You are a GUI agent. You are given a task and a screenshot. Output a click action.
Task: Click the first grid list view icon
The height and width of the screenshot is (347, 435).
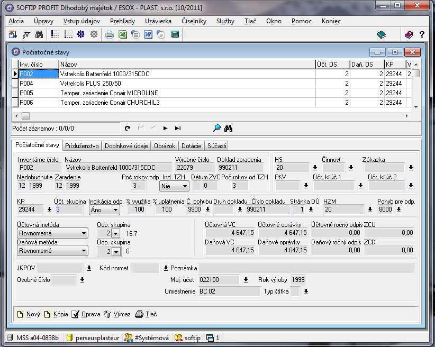55,34
